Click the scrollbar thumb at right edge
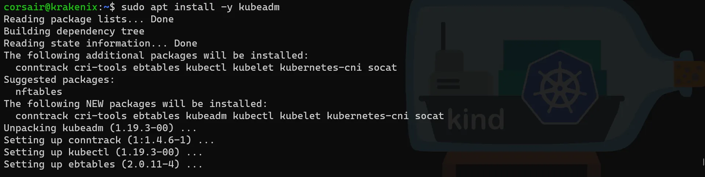The width and height of the screenshot is (705, 177). click(x=704, y=162)
